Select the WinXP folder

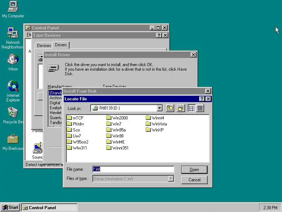(155, 130)
